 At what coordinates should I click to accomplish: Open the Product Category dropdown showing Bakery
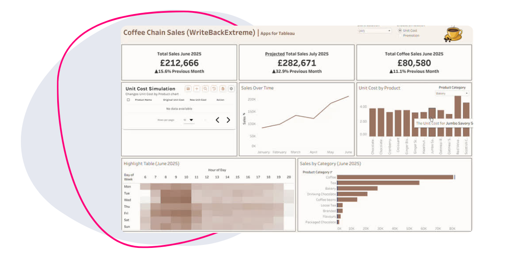pyautogui.click(x=452, y=93)
